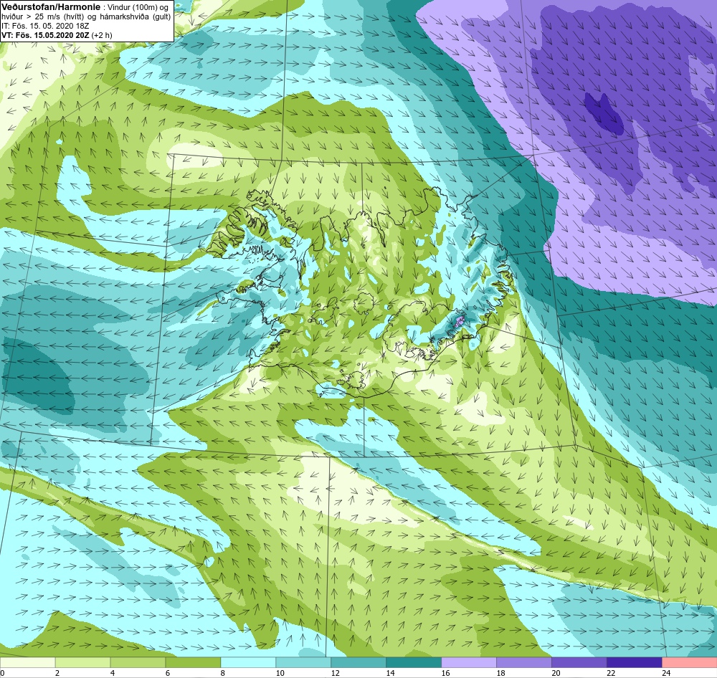Click the light cyan 8–10 legend swatch
717x678 pixels.
pos(248,663)
